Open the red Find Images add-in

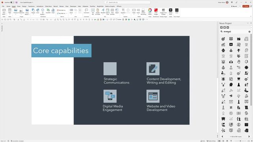pyautogui.click(x=156, y=11)
